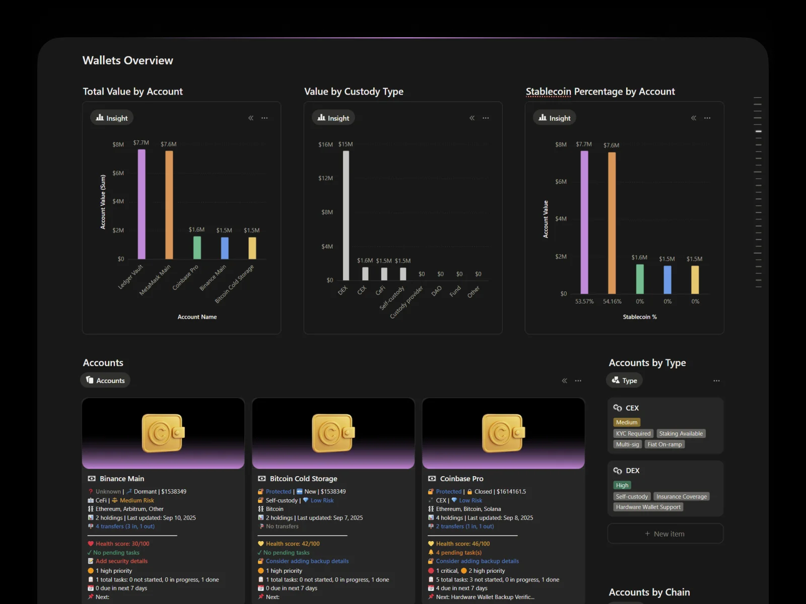Select the Accounts view tab

click(x=105, y=381)
